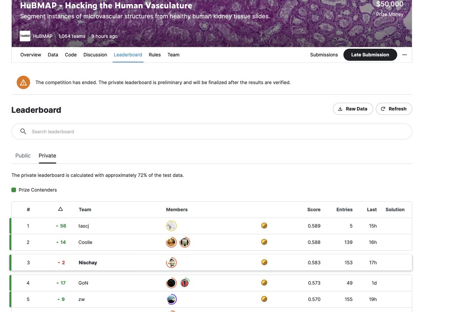Screen dimensions: 457x312
Task: Click the score 0.583
Action: (314, 263)
